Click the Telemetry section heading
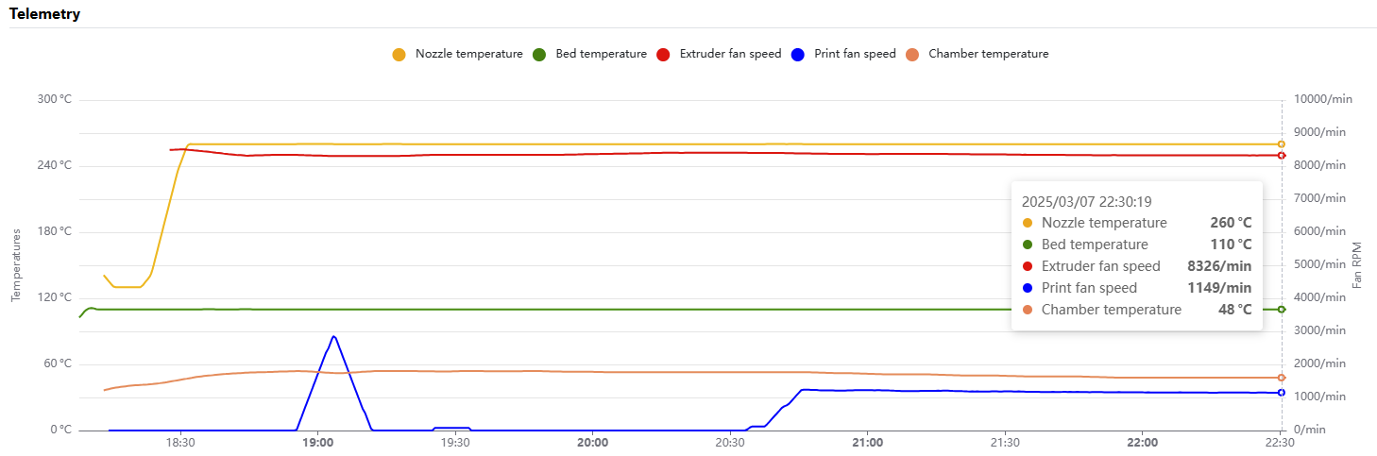This screenshot has width=1377, height=456. tap(44, 14)
